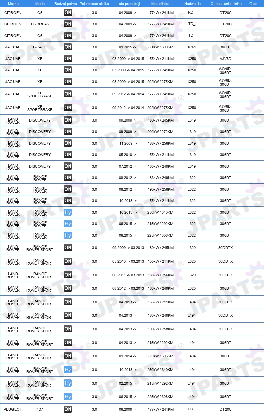Click the Model column header

[40, 4]
